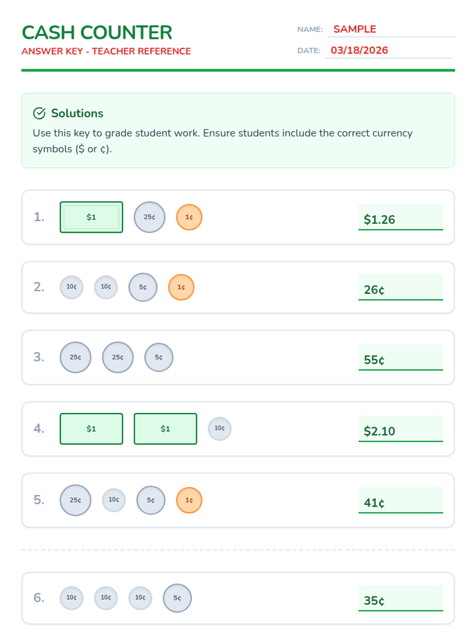This screenshot has height=635, width=476.
Task: Click the 5¢ nickel in problem 2
Action: click(x=143, y=287)
